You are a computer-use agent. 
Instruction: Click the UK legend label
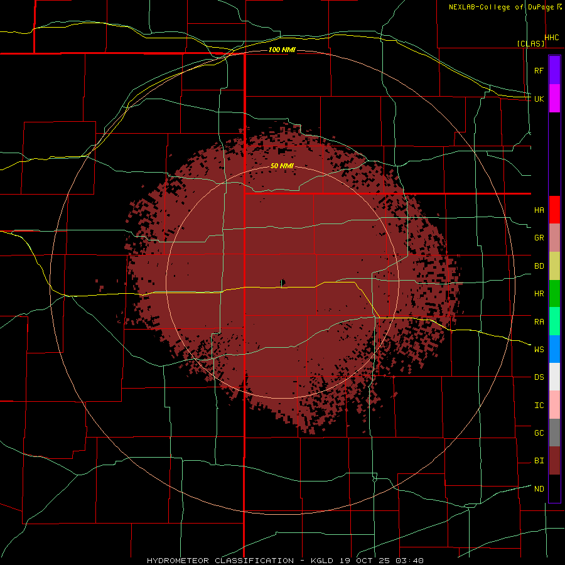pos(539,99)
